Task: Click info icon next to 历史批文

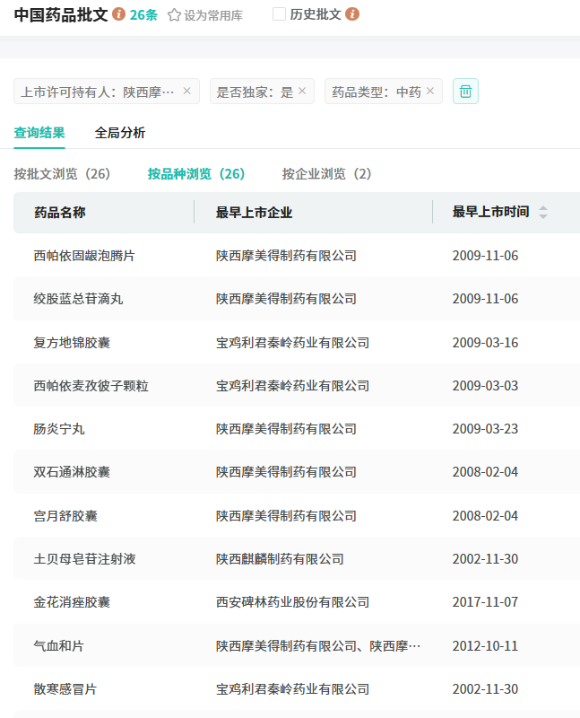Action: pyautogui.click(x=352, y=14)
